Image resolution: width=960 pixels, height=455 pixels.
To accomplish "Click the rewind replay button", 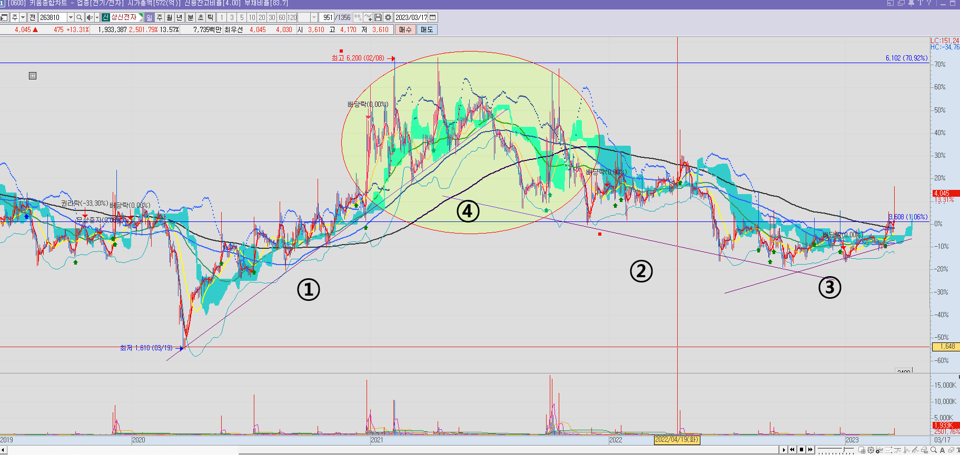I will (792, 450).
